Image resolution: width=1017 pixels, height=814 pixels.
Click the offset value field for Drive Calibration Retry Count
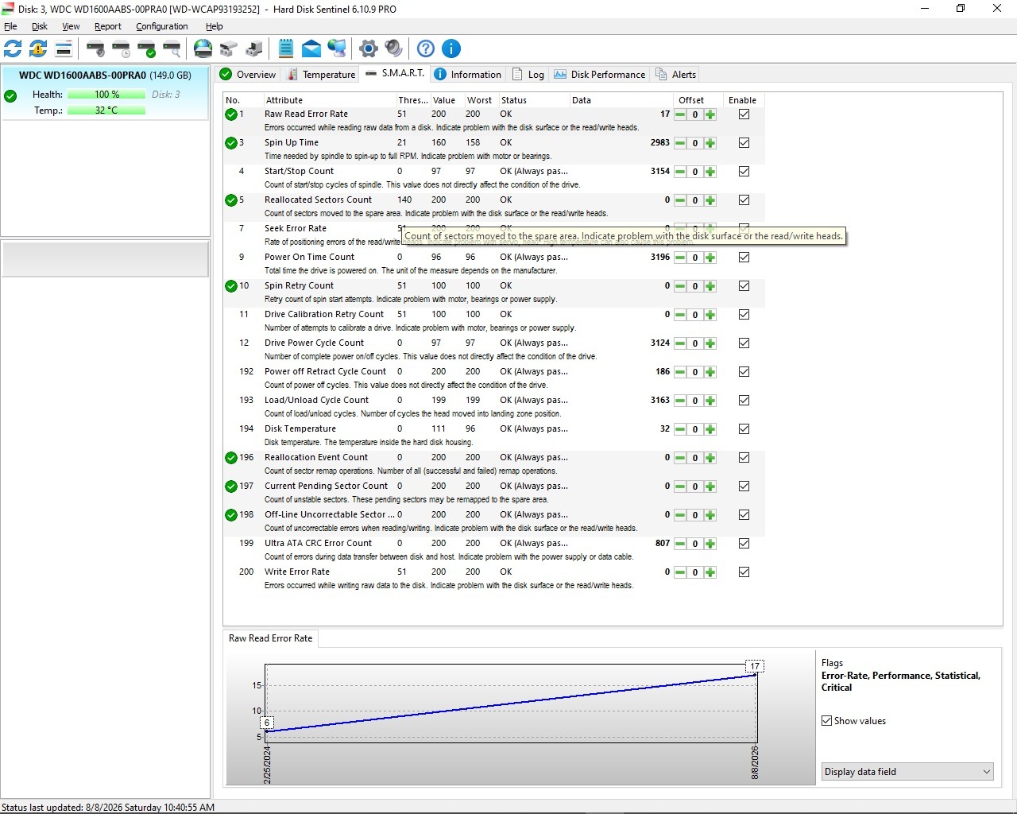tap(695, 315)
